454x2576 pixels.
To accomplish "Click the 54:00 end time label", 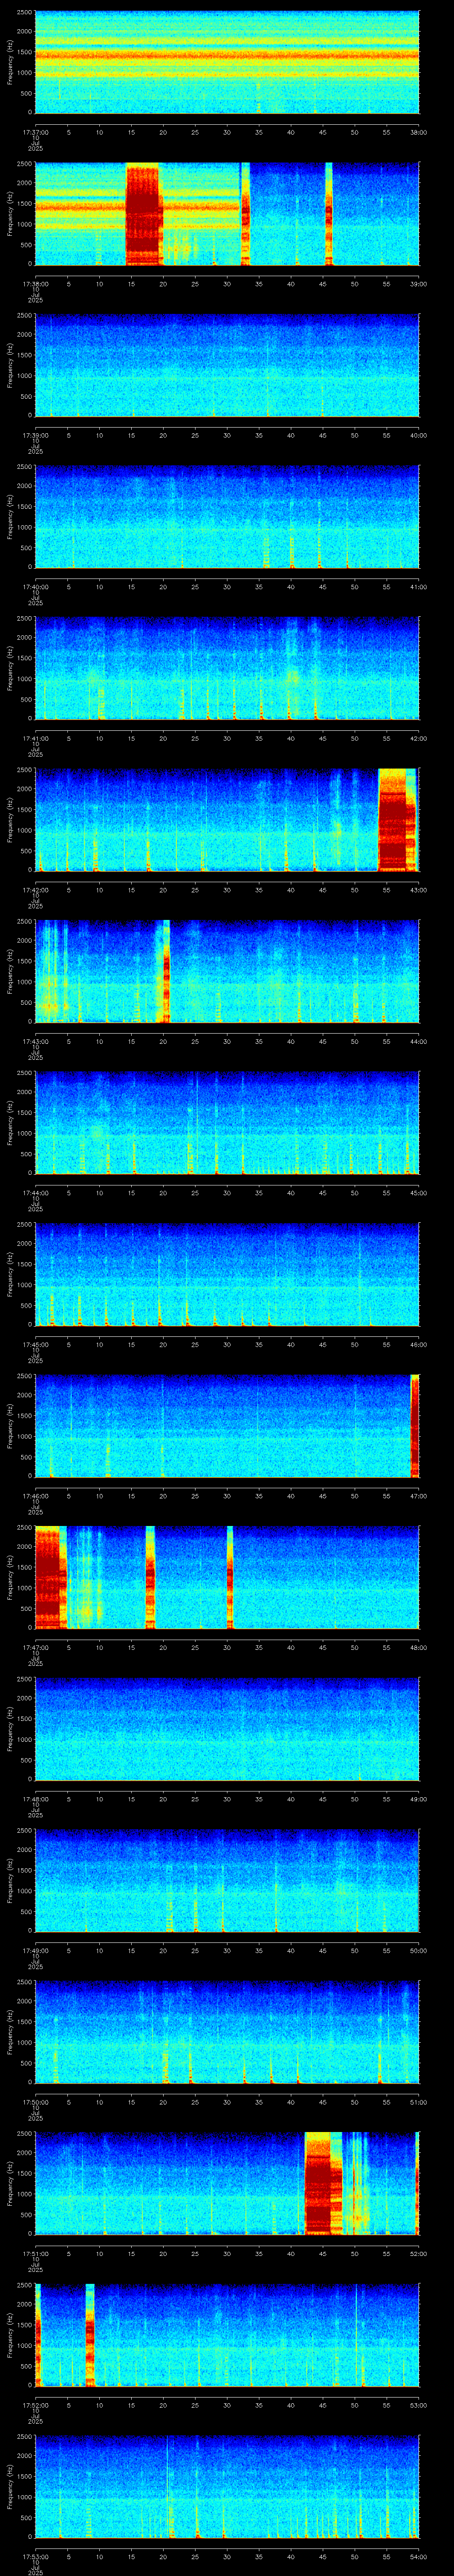I will tap(418, 2556).
